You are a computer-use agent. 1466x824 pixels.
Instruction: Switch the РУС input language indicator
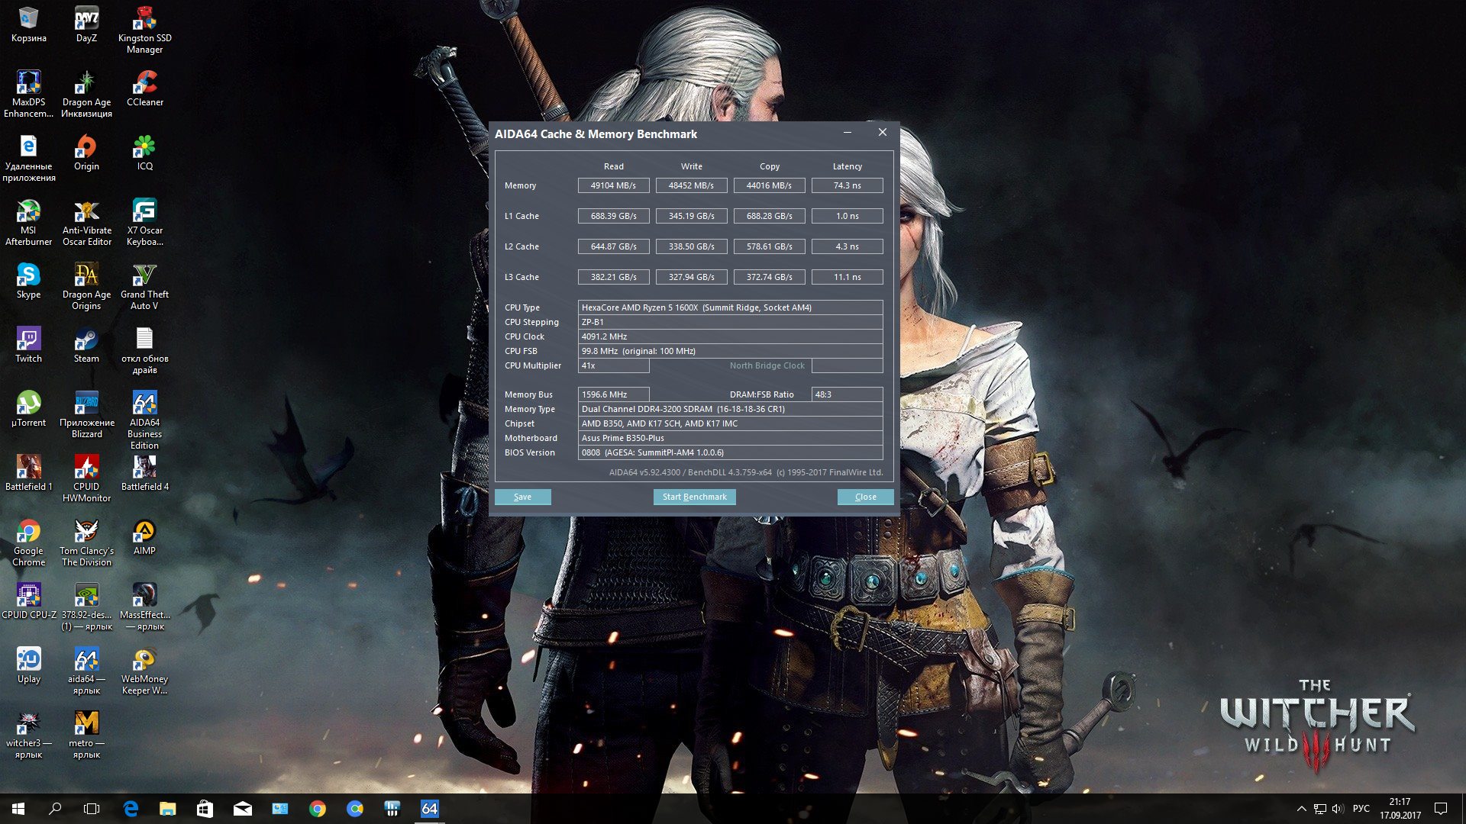click(x=1361, y=809)
